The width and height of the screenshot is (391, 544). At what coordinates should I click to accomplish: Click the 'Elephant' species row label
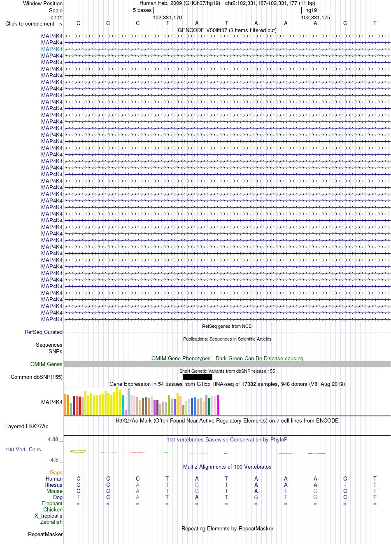pos(52,503)
